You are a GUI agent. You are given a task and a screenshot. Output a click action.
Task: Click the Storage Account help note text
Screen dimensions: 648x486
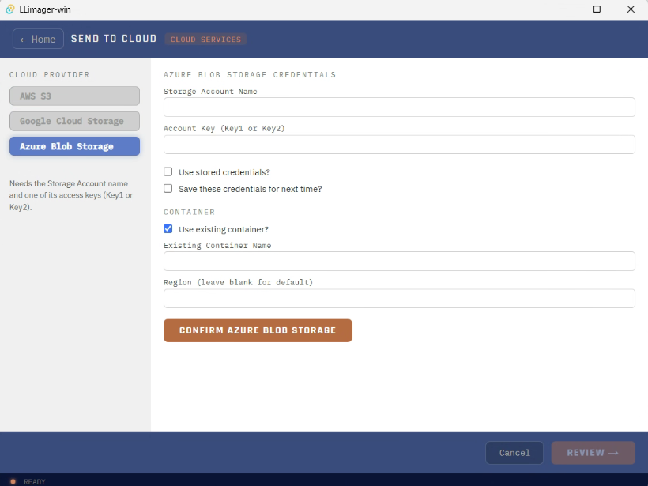tap(71, 195)
